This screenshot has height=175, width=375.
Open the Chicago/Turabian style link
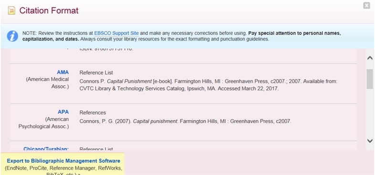(x=46, y=149)
